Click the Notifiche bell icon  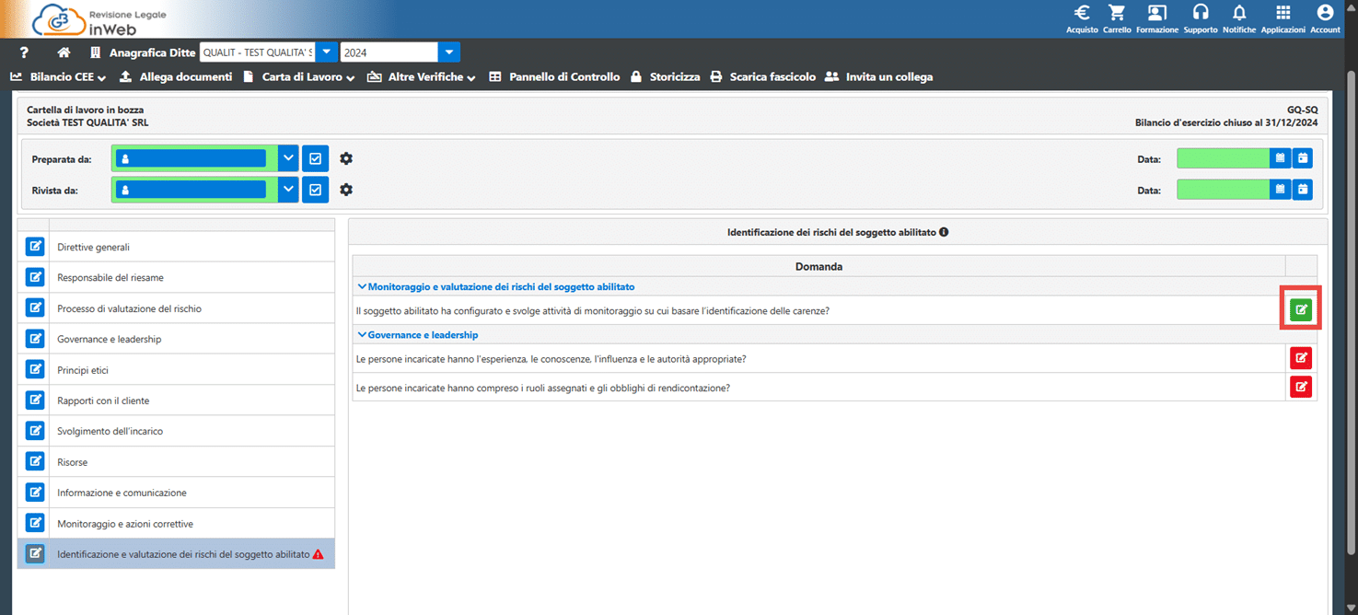[x=1239, y=14]
